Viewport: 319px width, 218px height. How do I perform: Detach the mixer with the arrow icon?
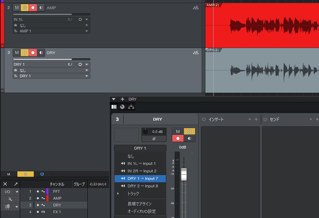[16, 184]
